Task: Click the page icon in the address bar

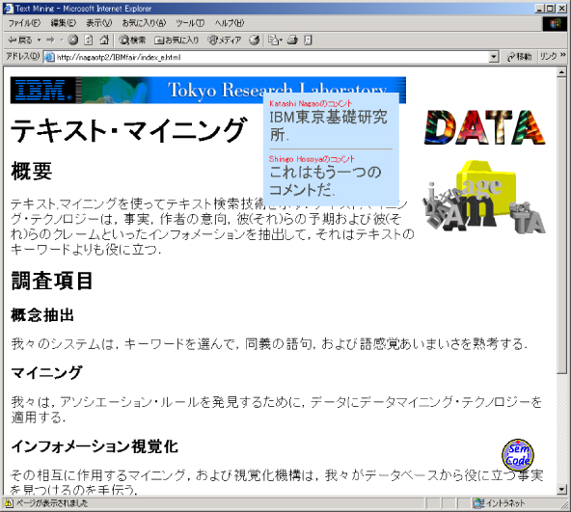Action: pos(49,57)
